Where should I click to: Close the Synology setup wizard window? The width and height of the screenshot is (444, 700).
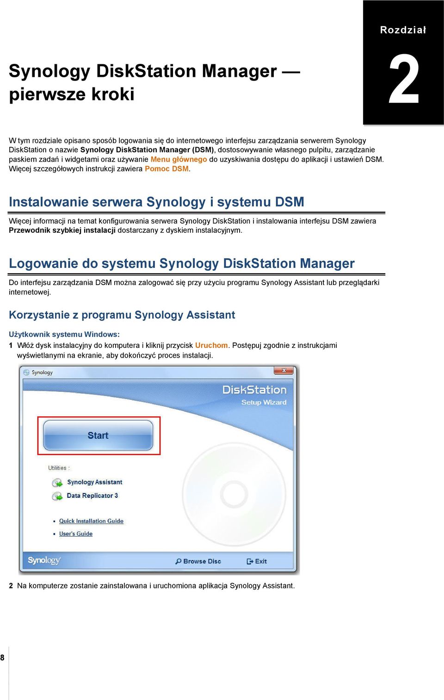pos(284,370)
